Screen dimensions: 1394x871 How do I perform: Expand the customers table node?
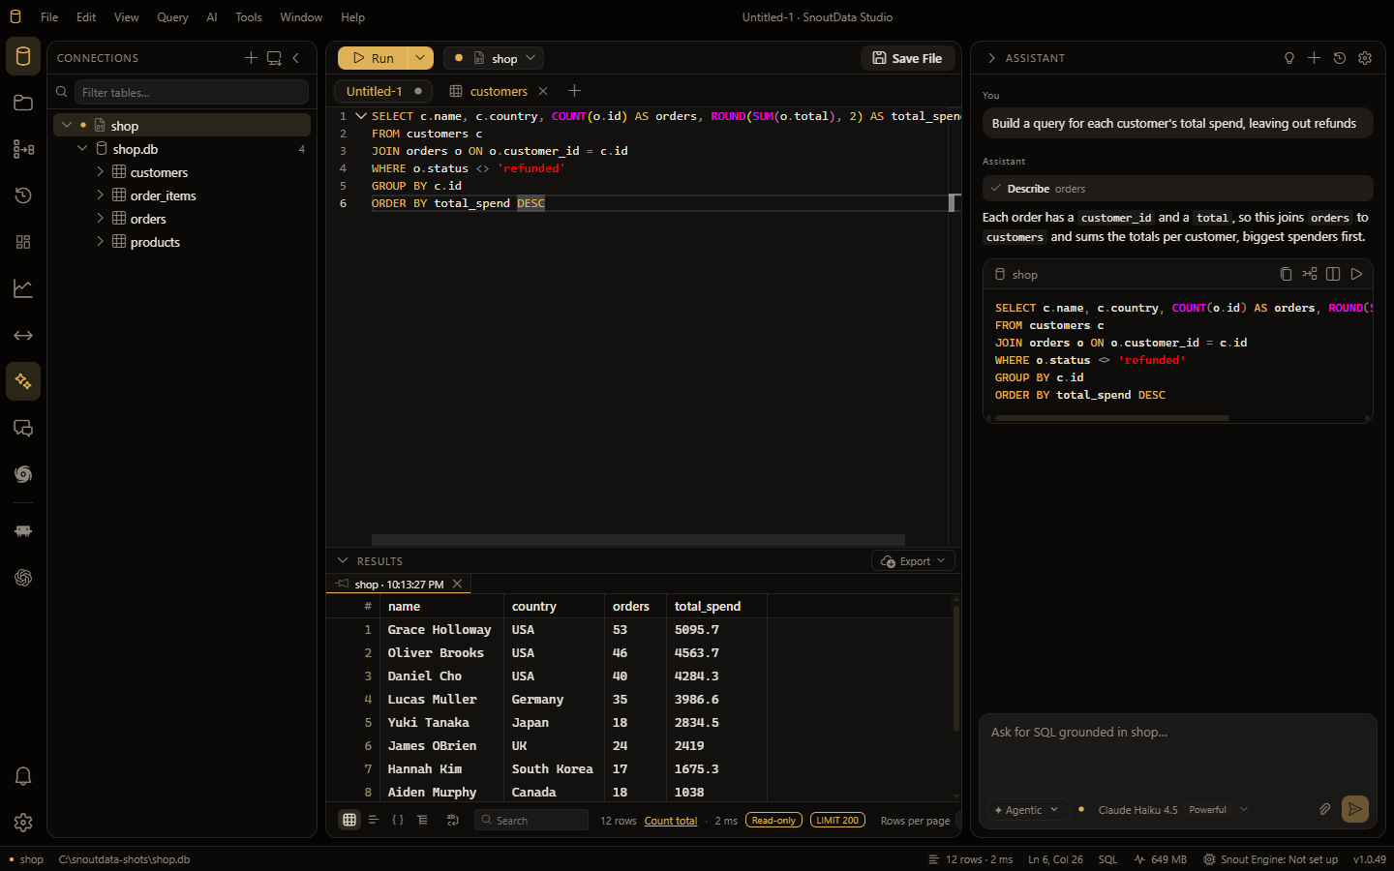[x=100, y=171]
